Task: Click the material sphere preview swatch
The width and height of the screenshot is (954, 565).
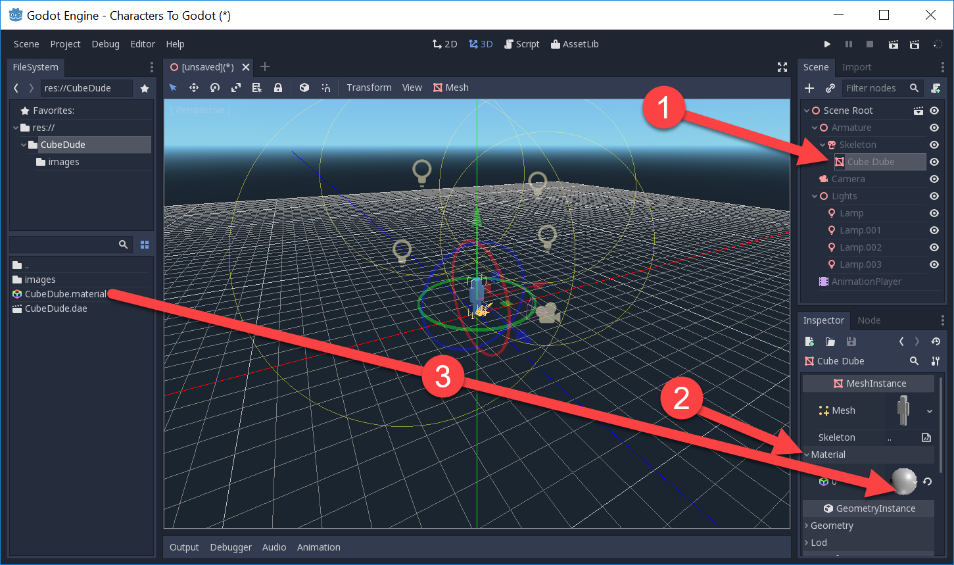Action: tap(903, 481)
